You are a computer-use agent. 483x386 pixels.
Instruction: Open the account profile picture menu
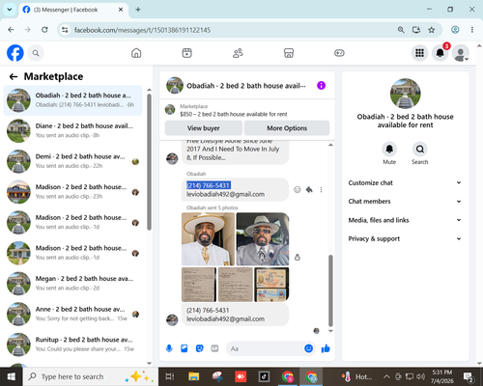click(x=461, y=53)
